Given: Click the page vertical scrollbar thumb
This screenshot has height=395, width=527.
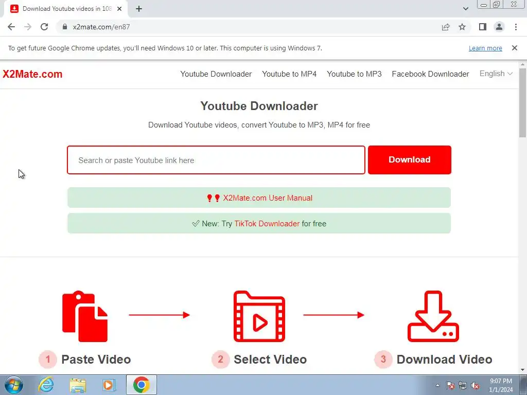Looking at the screenshot, I should (x=523, y=102).
